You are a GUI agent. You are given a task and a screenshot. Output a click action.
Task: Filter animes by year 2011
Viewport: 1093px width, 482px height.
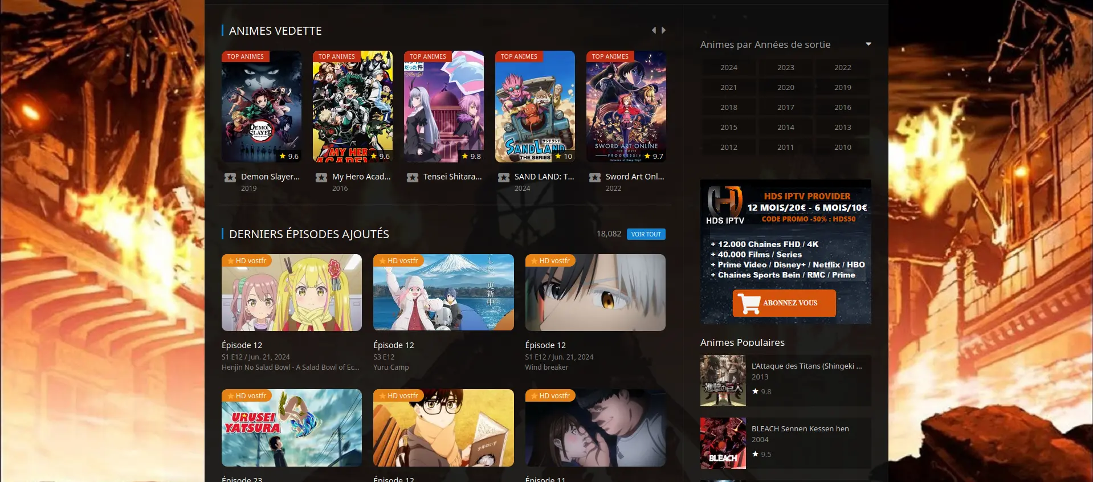pos(786,147)
